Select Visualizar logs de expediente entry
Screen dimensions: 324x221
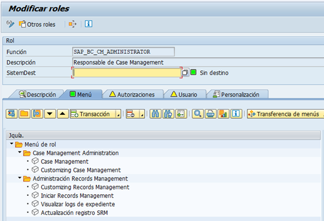pyautogui.click(x=78, y=204)
